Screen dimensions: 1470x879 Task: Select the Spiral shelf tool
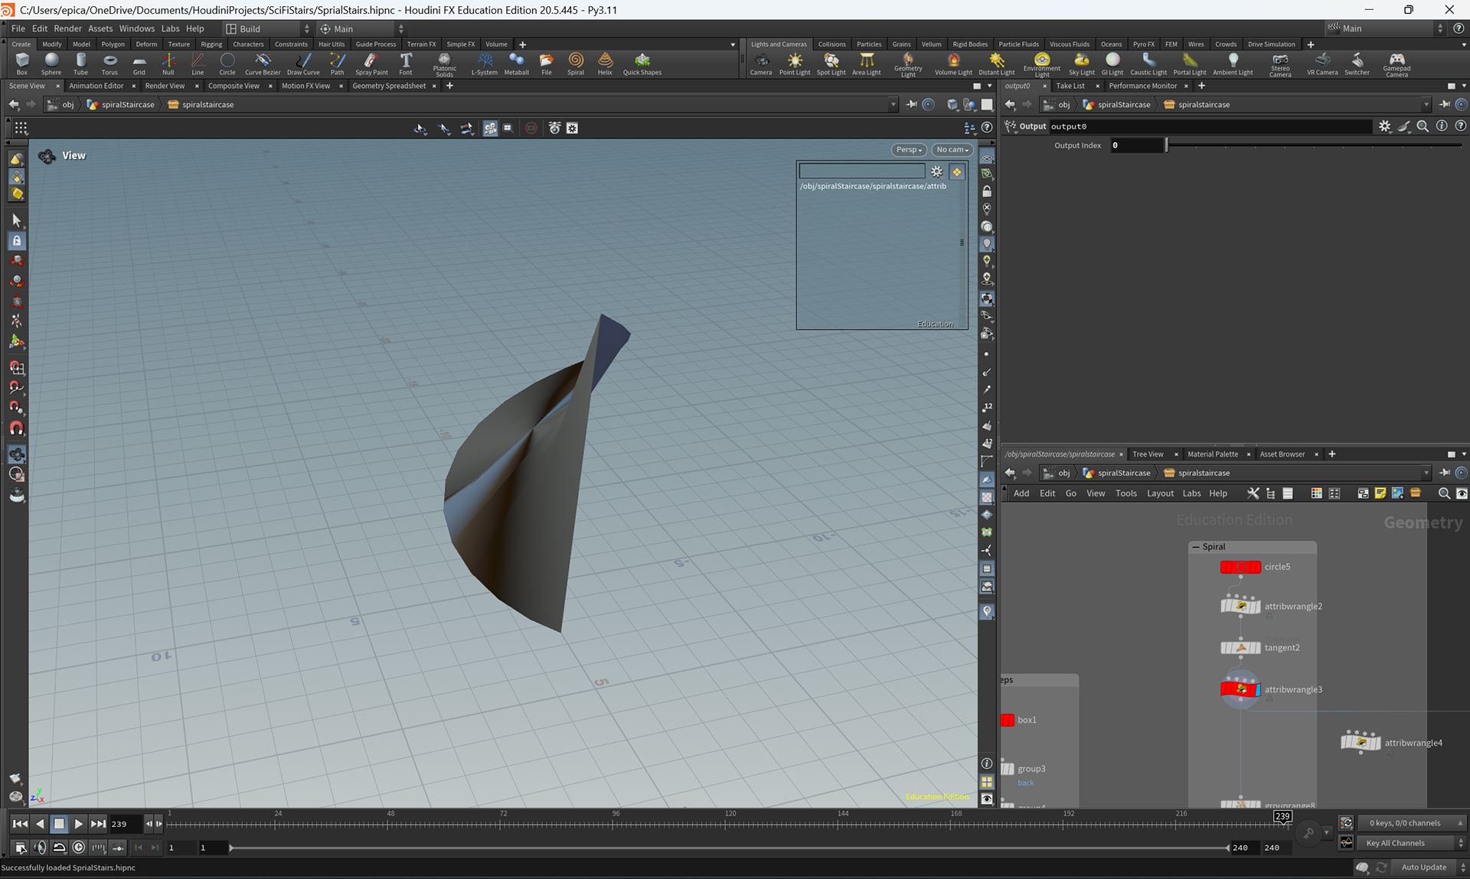click(x=576, y=63)
